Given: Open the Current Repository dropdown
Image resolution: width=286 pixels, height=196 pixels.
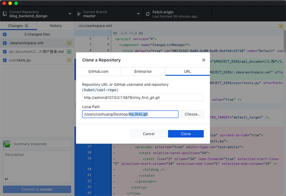Looking at the screenshot, I should [37, 14].
